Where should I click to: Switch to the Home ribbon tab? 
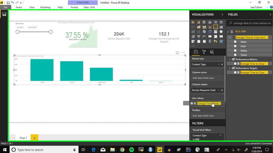pos(19,7)
